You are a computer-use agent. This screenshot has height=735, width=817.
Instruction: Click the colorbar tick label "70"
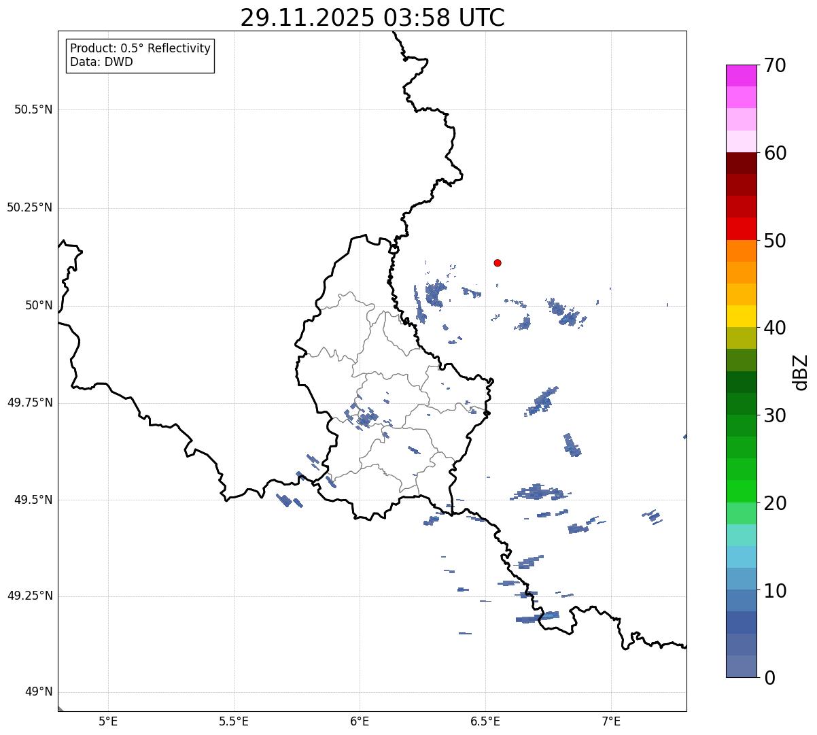775,65
